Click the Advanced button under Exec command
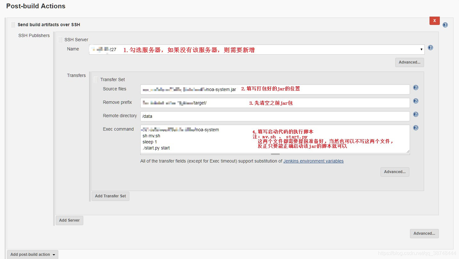The image size is (459, 259). (395, 172)
